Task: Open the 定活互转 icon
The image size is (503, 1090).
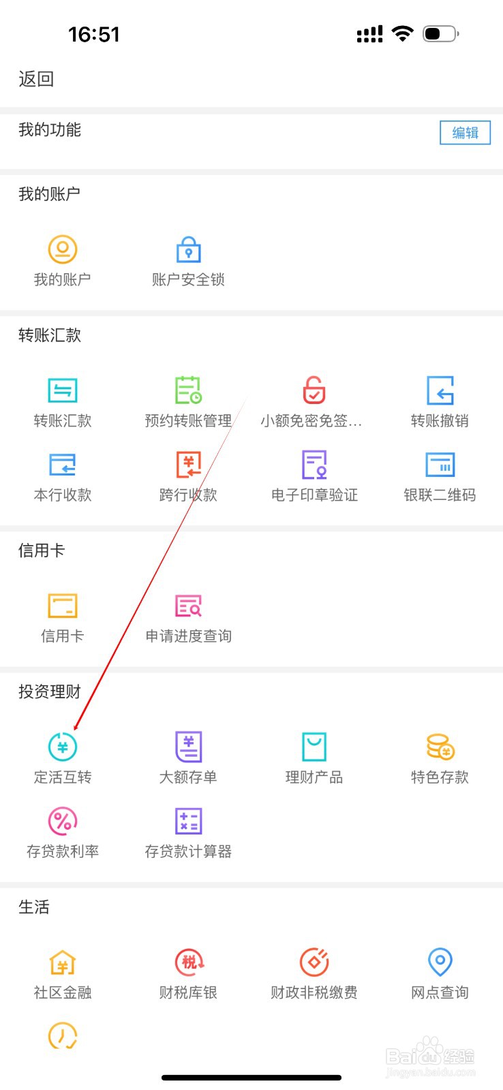Action: [x=63, y=747]
